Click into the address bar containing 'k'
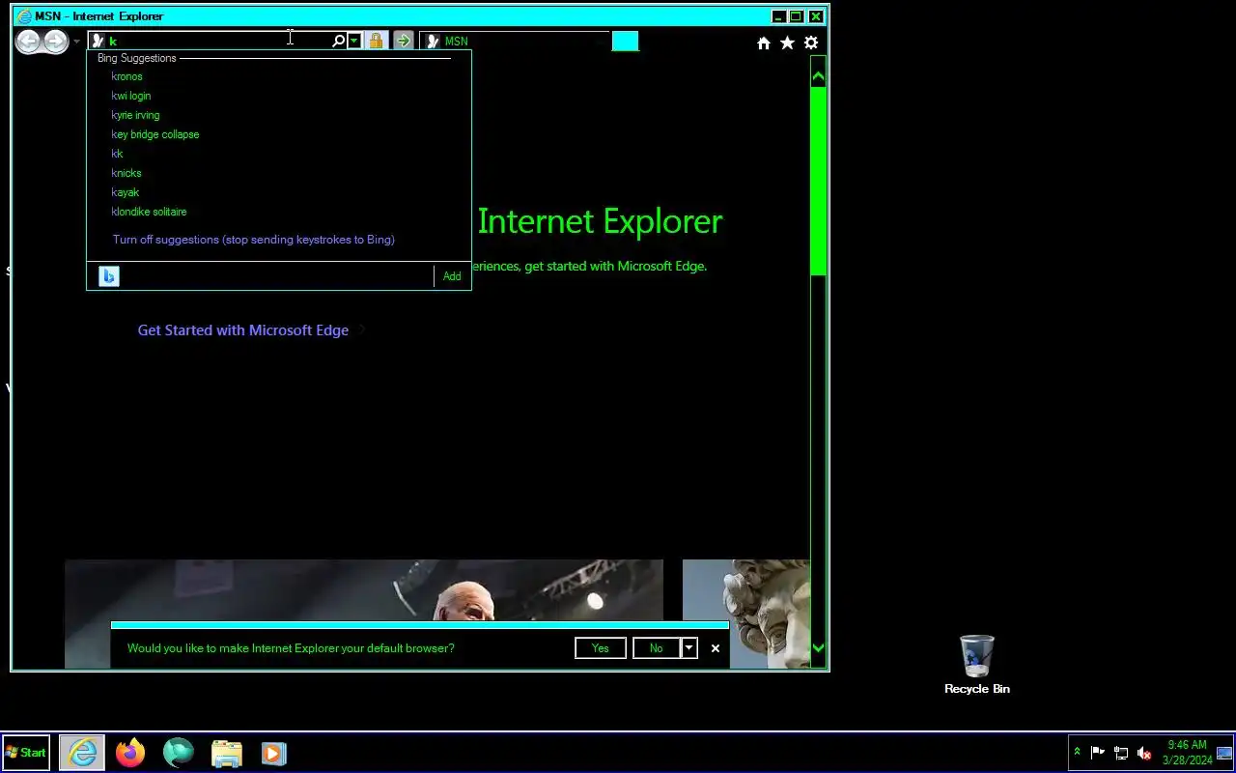This screenshot has height=773, width=1236. point(217,41)
